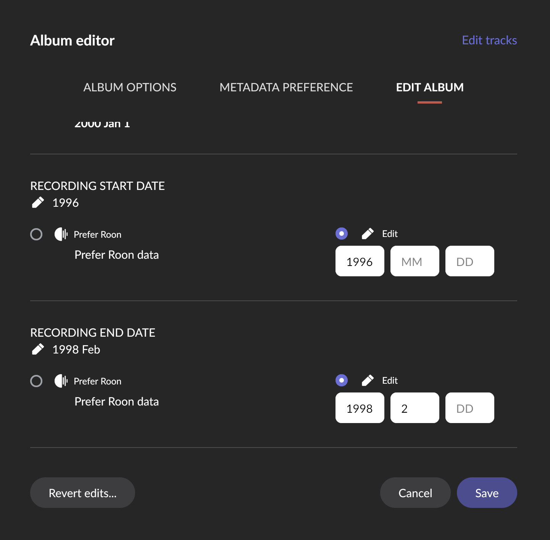Click Roon logo icon under Recording Start Date
Image resolution: width=550 pixels, height=540 pixels.
click(61, 234)
